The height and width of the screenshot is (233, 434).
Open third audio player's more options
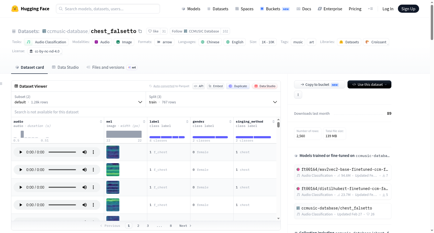pyautogui.click(x=93, y=187)
